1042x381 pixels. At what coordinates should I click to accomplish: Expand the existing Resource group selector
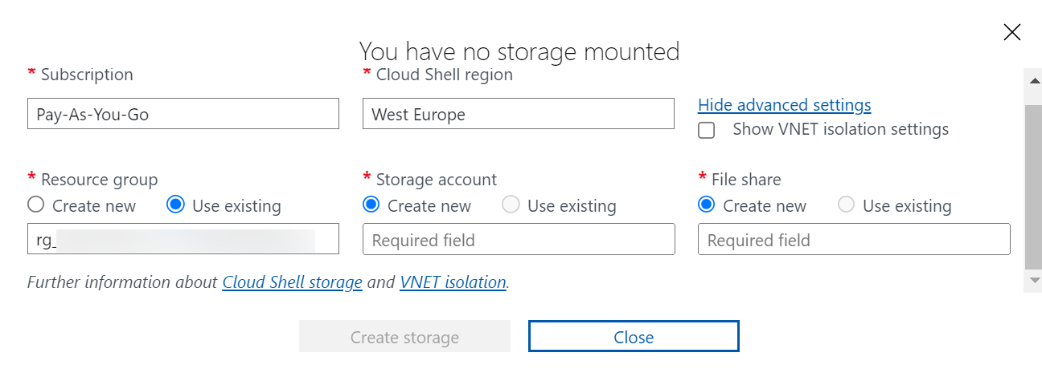[x=183, y=239]
